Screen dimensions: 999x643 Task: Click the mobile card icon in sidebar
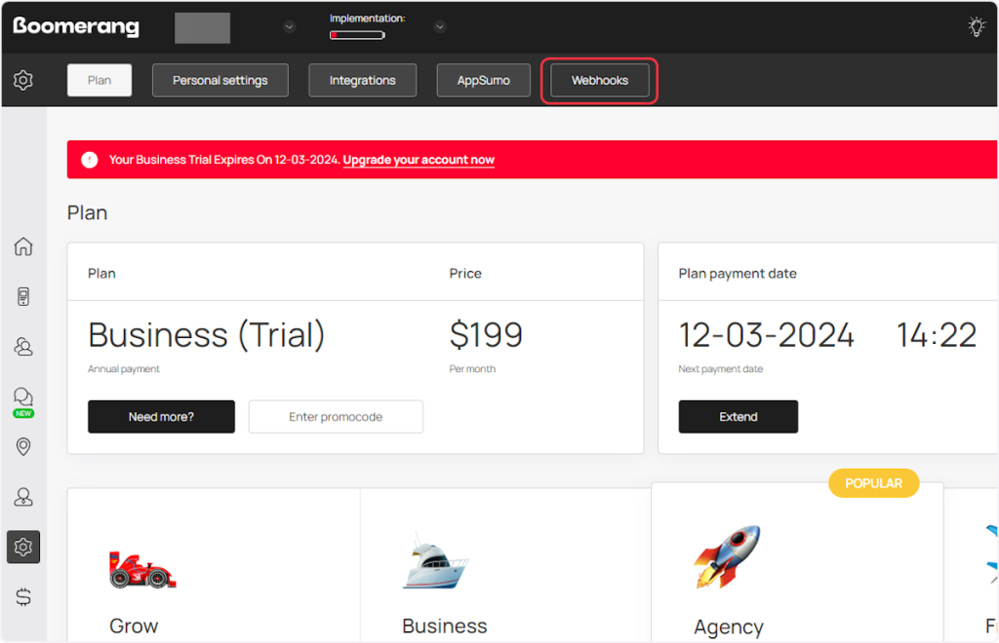(x=23, y=297)
